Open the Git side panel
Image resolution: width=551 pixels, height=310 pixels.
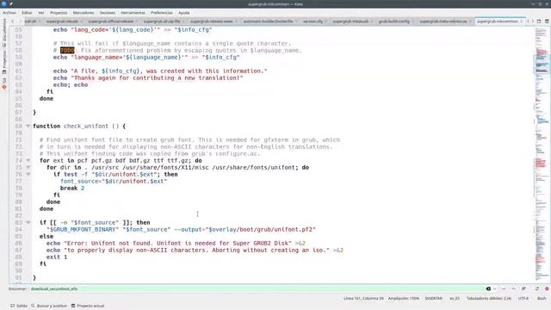pos(4,83)
